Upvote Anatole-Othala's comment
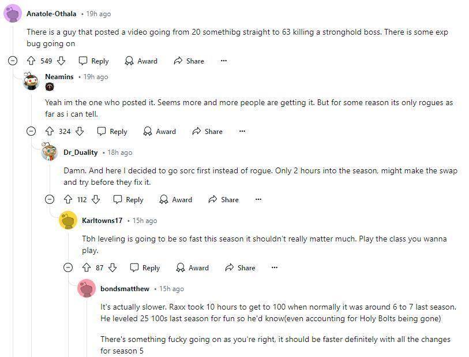The height and width of the screenshot is (357, 469). click(x=31, y=61)
